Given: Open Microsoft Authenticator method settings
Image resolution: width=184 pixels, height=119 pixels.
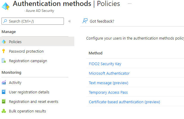Looking at the screenshot, I should click(x=109, y=73).
